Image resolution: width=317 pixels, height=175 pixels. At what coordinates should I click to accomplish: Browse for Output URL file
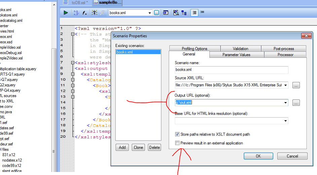click(x=296, y=103)
